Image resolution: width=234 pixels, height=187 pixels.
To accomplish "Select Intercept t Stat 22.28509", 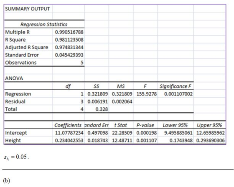I will click(122, 133).
